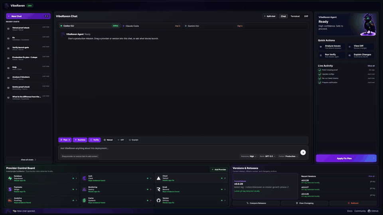
Task: Click the Clerk provider logo icon
Action: click(84, 178)
